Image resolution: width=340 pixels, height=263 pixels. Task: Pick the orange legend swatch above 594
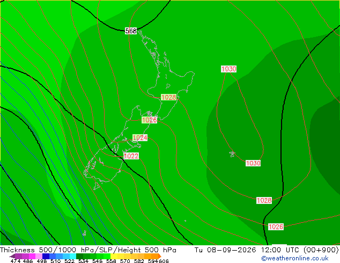pos(154,256)
